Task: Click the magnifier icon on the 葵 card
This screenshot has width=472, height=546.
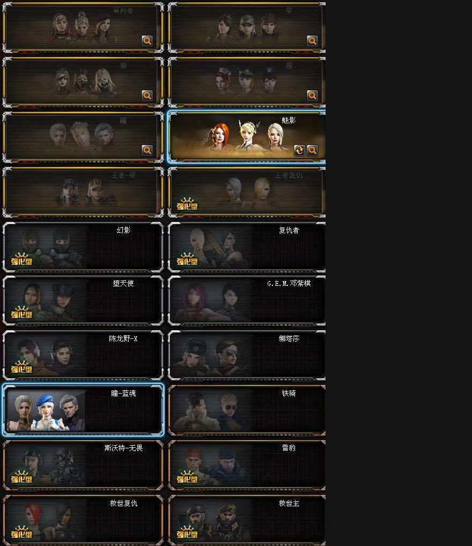Action: [x=147, y=95]
